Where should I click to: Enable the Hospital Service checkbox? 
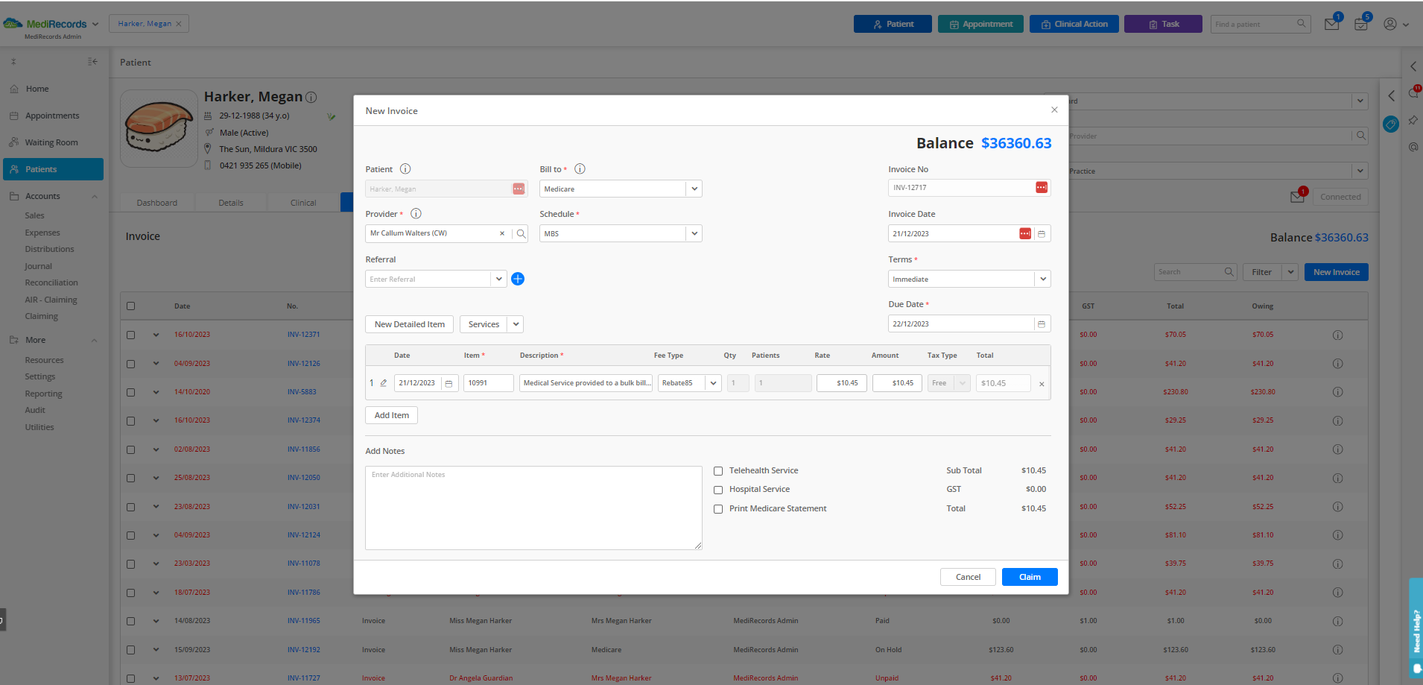pyautogui.click(x=718, y=490)
